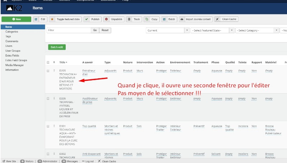Check the D206 TECHNIGEL row checkbox

point(48,98)
